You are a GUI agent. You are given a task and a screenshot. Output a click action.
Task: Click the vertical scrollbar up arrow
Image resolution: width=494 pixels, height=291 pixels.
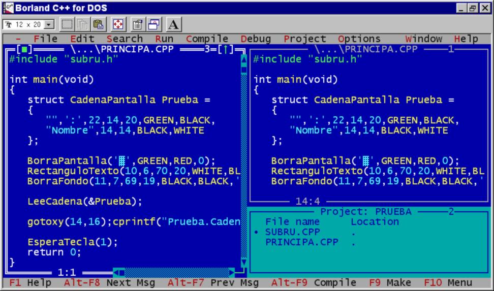244,59
